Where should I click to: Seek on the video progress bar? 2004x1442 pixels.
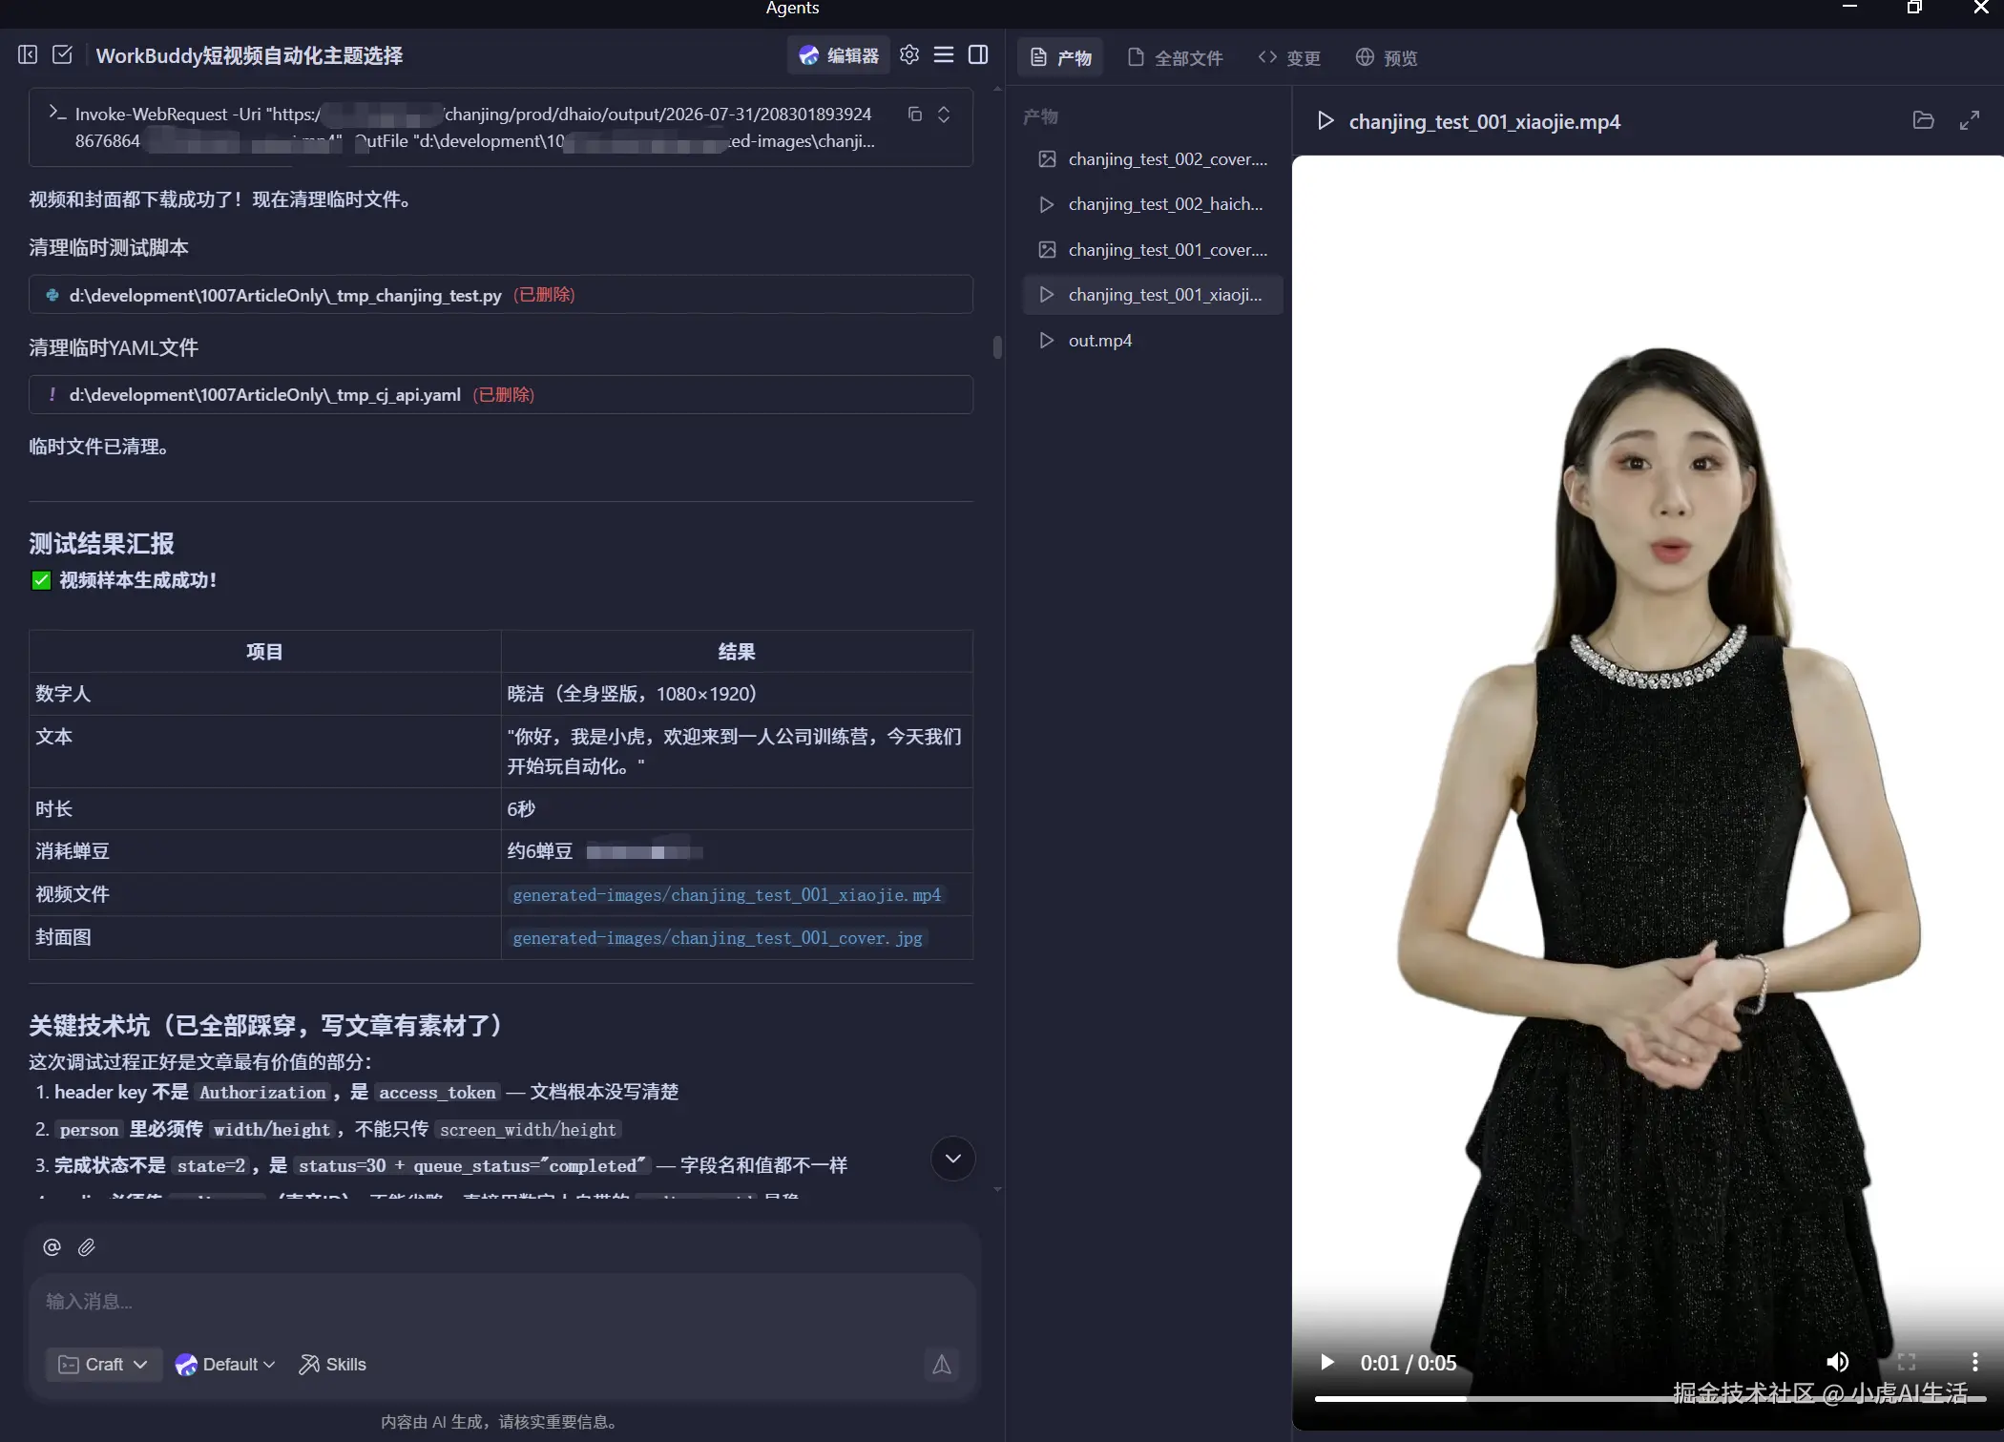point(1650,1398)
